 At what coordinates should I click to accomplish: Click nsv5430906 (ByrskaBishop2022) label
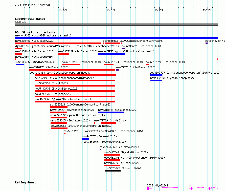57,89
